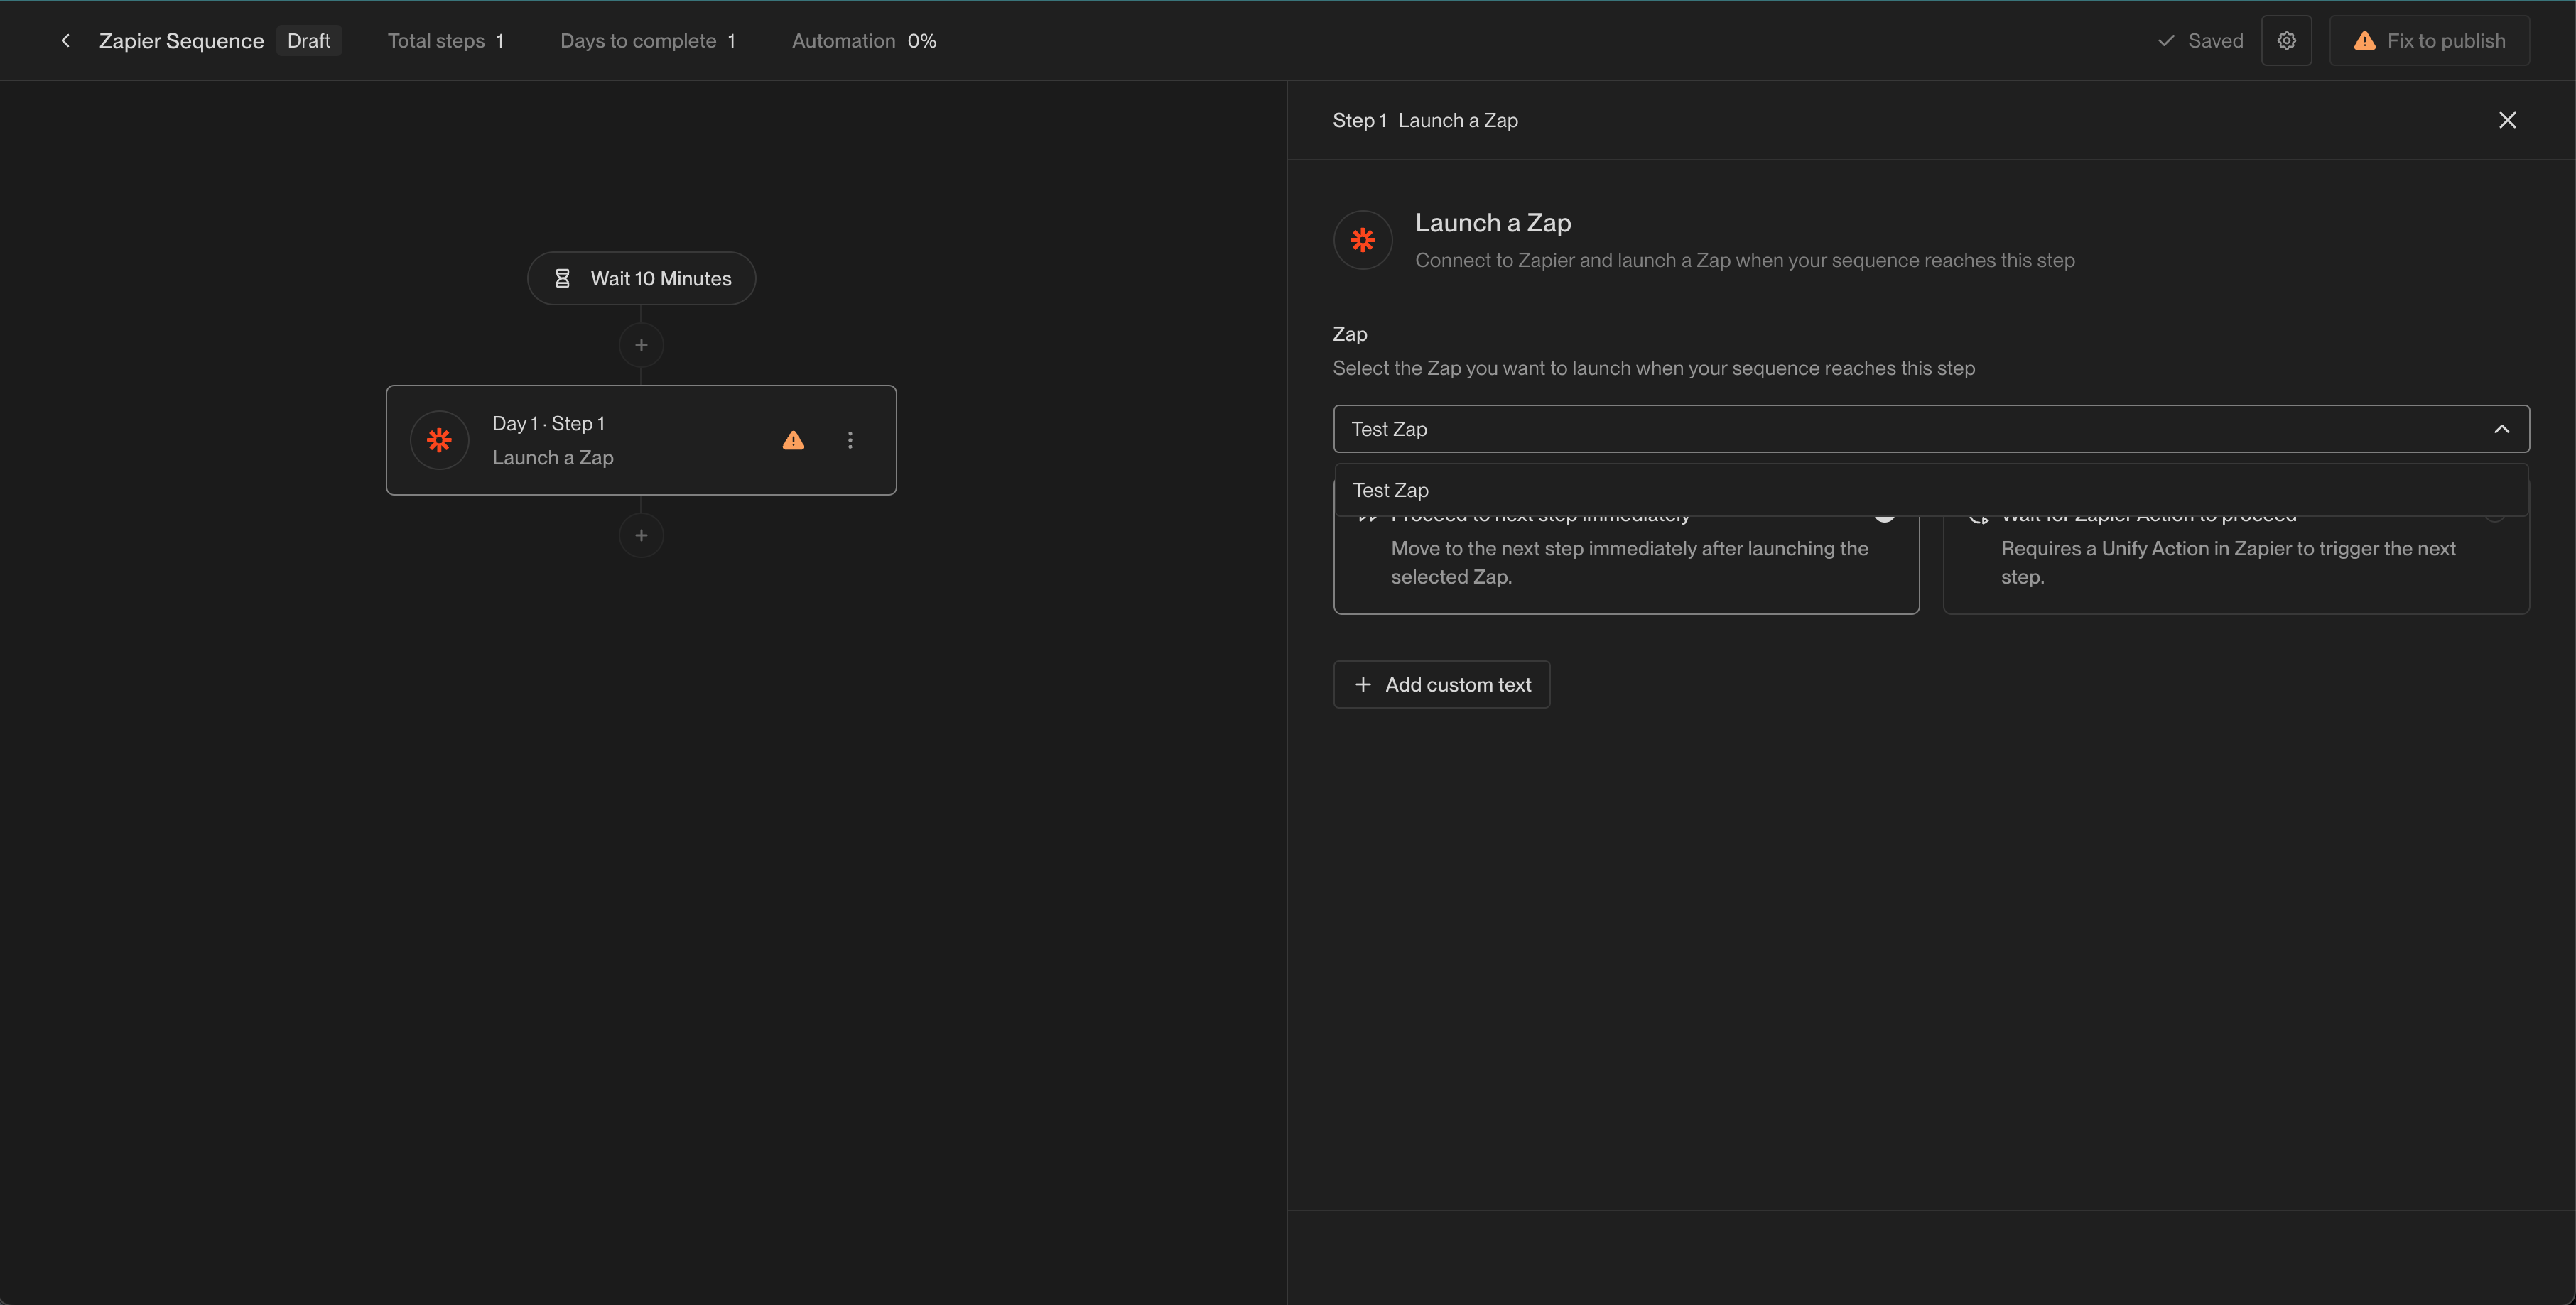Open the three-dot menu on Launch a Zap step
The width and height of the screenshot is (2576, 1305).
coord(850,439)
